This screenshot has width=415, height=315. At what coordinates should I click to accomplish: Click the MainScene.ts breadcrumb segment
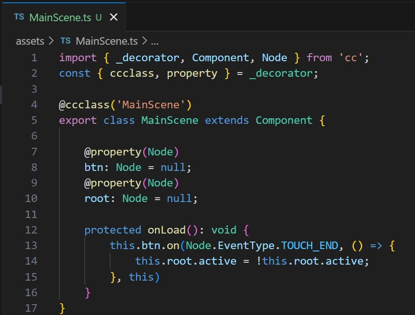(x=106, y=41)
